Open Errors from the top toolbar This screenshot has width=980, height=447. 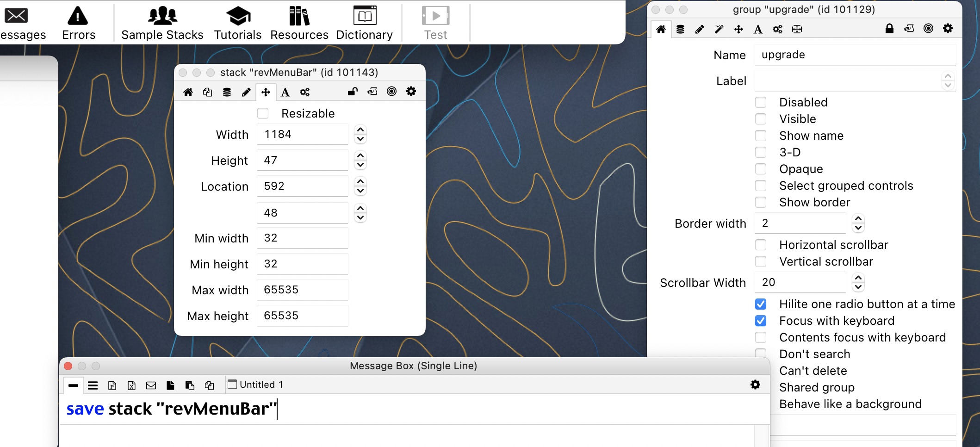[78, 23]
